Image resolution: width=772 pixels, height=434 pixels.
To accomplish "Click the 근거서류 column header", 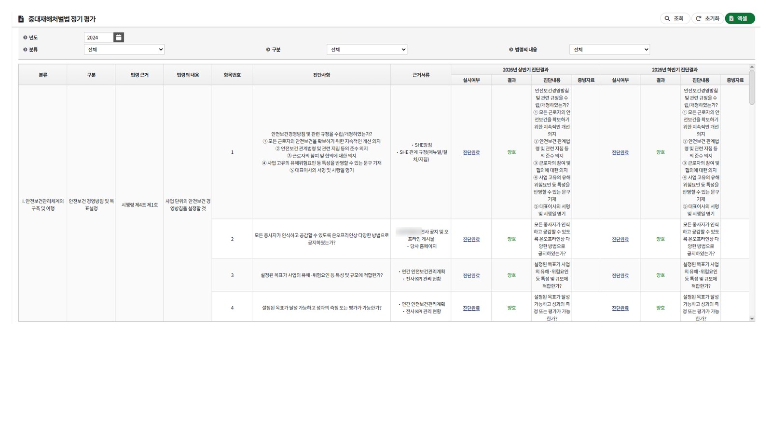I will 421,75.
